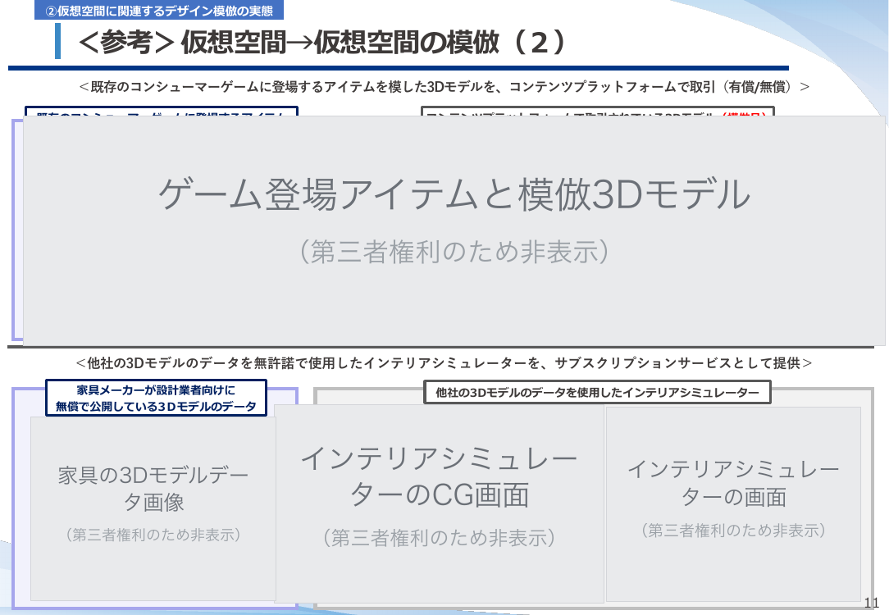Select the インテリアシミュレーターの画面 placeholder on right
Image resolution: width=889 pixels, height=615 pixels.
(x=734, y=504)
